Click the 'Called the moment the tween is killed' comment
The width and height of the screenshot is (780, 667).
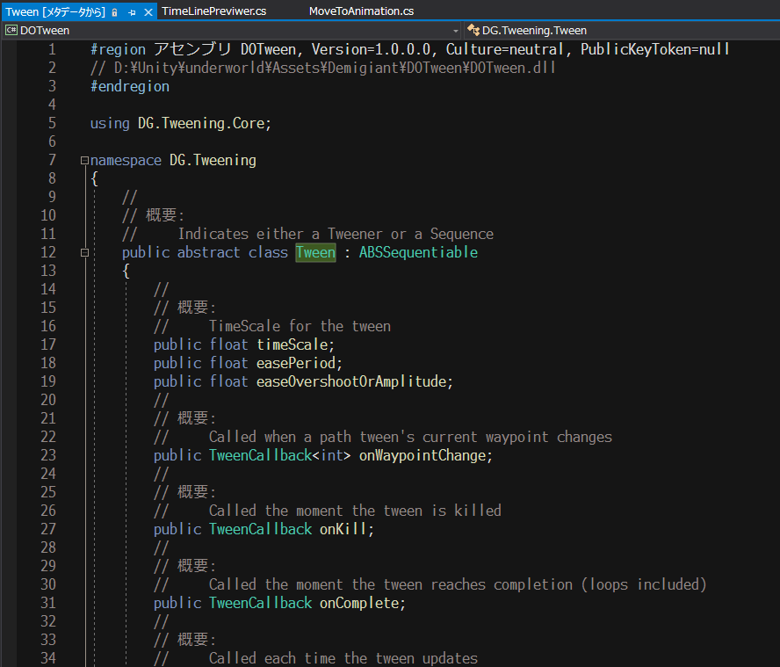click(355, 511)
